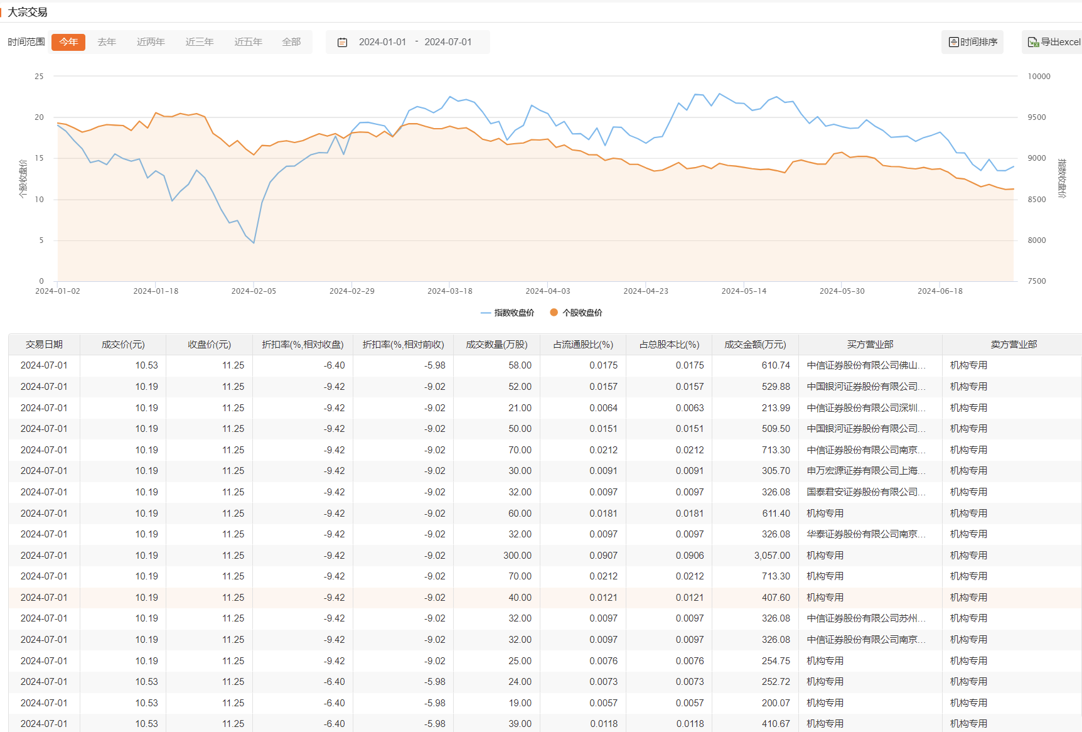Screen dimensions: 1082x732
Task: Click the 成交金额(万元) column header
Action: tap(755, 345)
